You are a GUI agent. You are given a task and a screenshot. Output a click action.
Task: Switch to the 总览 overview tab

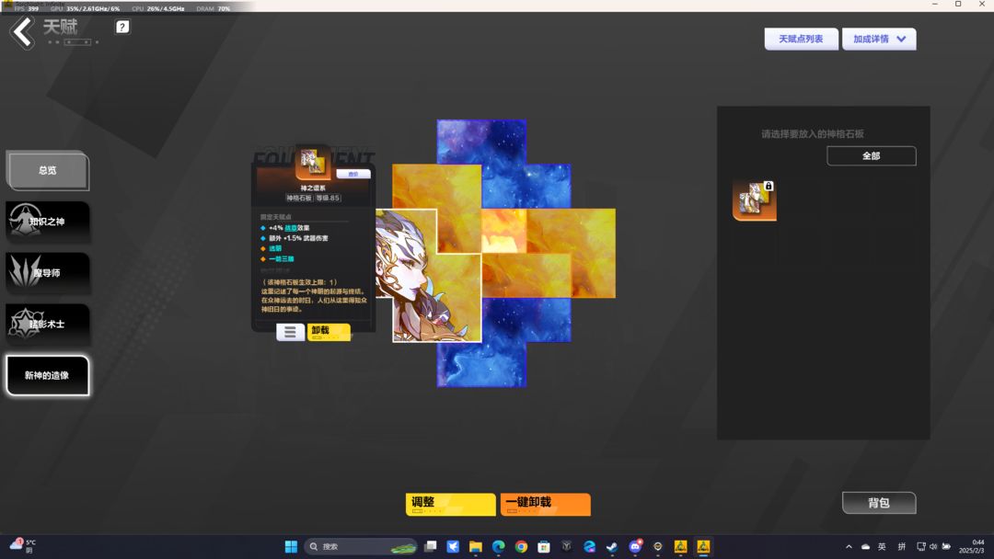pos(48,170)
